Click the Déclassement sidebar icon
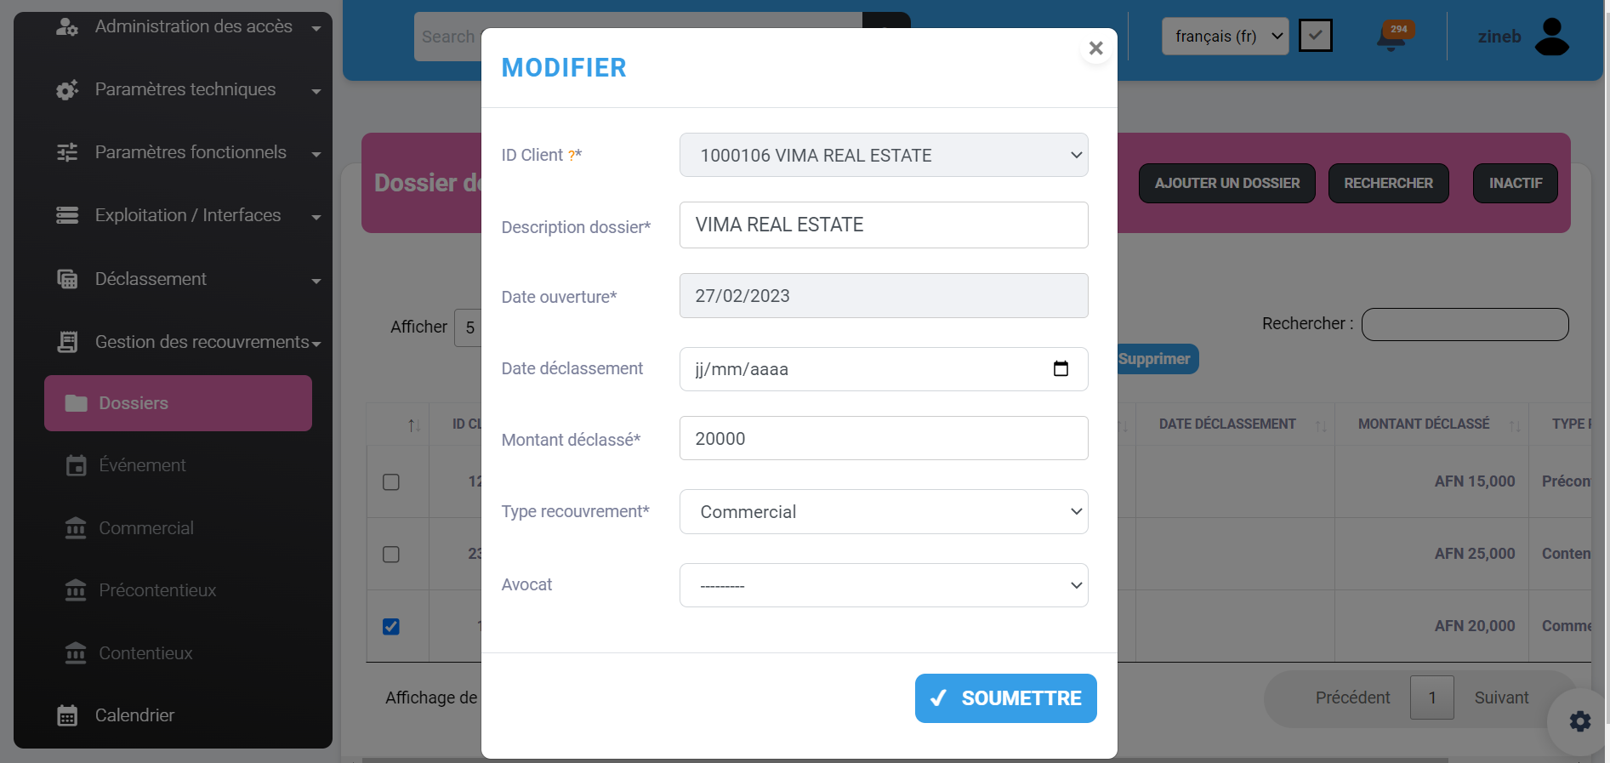Viewport: 1610px width, 763px height. pos(67,279)
